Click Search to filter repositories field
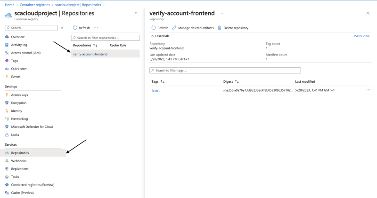The width and height of the screenshot is (377, 198). click(x=105, y=38)
